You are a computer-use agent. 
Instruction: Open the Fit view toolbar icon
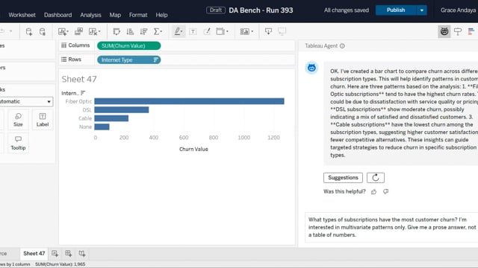pyautogui.click(x=222, y=31)
